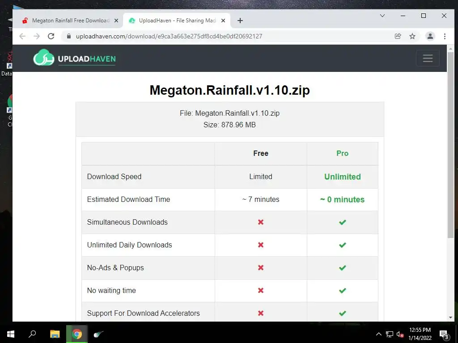Open Windows taskbar search

point(32,334)
